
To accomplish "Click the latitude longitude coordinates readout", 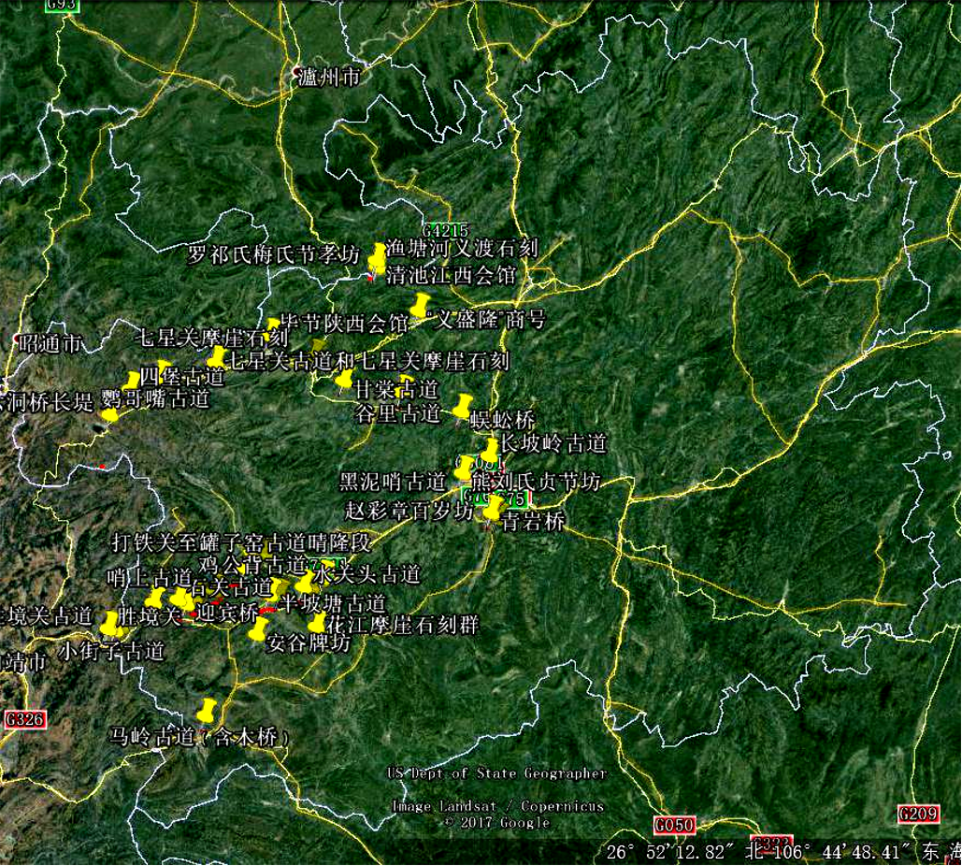I will point(774,852).
